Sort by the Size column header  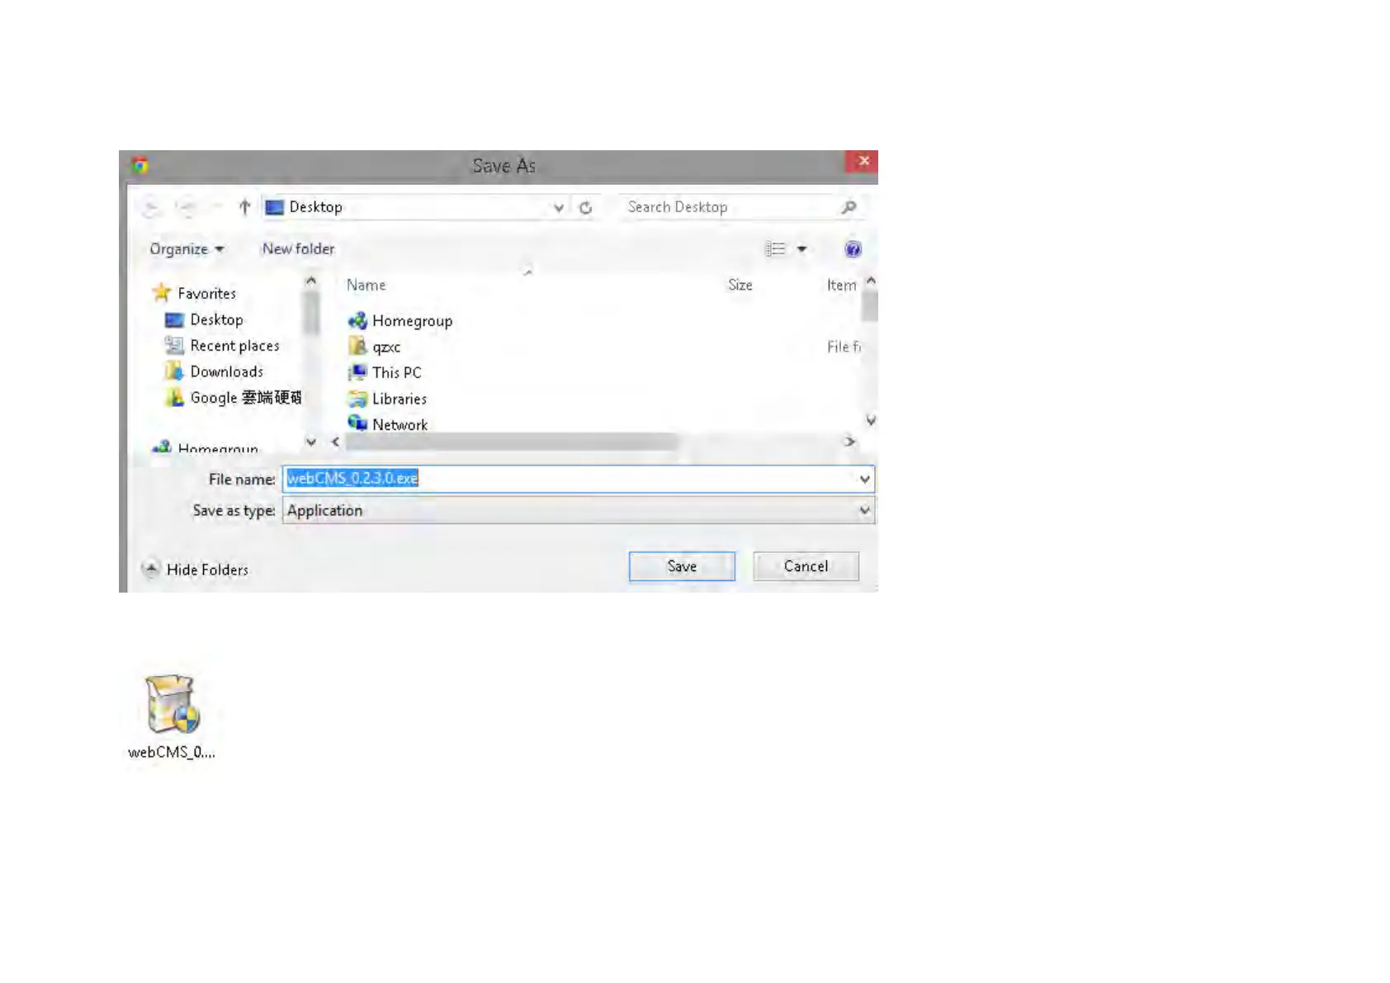coord(740,286)
